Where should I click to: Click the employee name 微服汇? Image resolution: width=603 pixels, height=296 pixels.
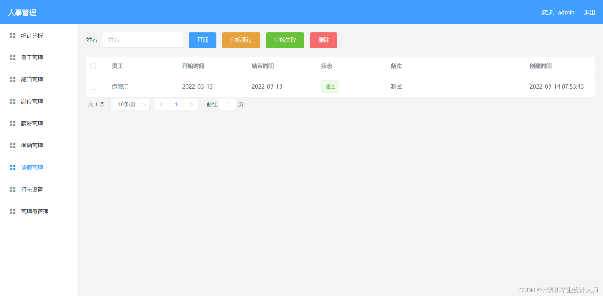120,86
